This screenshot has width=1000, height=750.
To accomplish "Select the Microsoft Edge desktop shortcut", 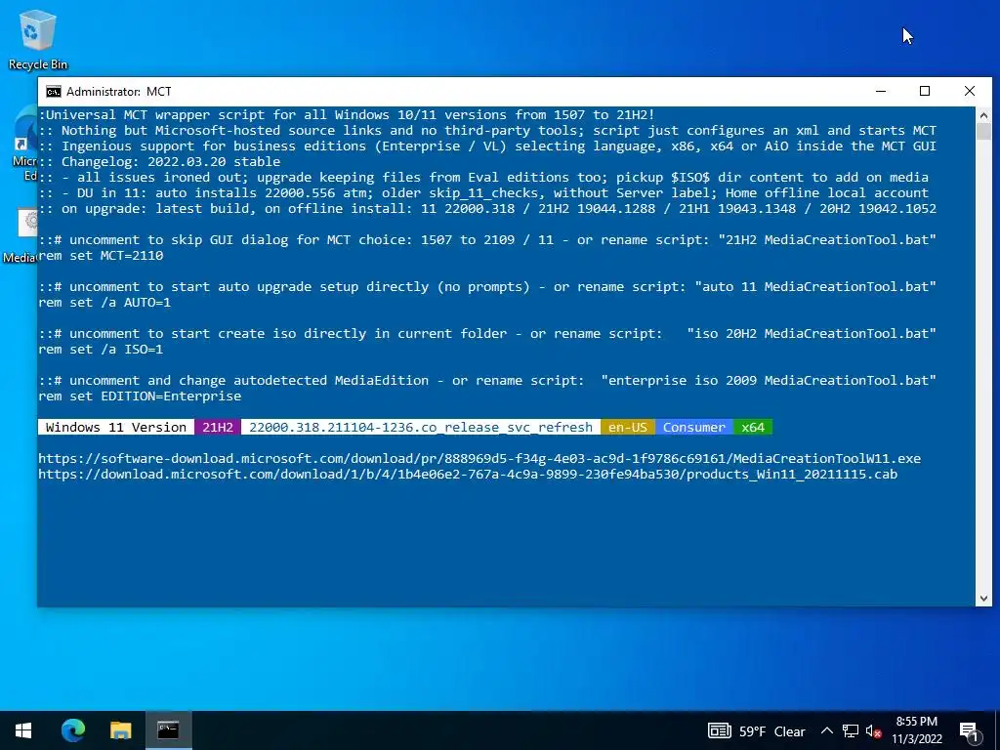I will 25,144.
